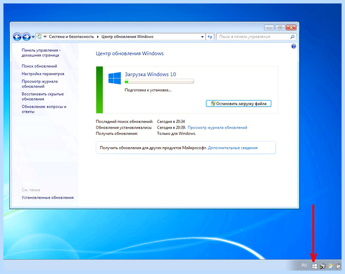The width and height of the screenshot is (345, 274).
Task: Open help with the question mark icon
Action: point(293,47)
